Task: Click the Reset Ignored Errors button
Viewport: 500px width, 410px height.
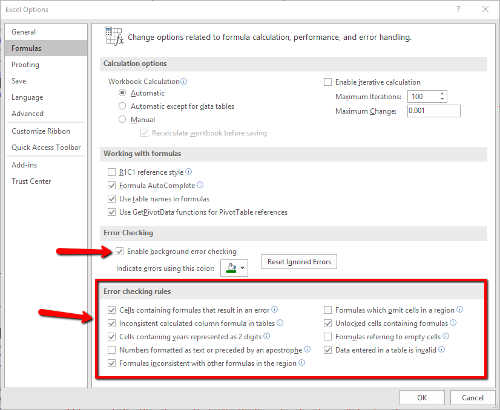Action: 299,262
